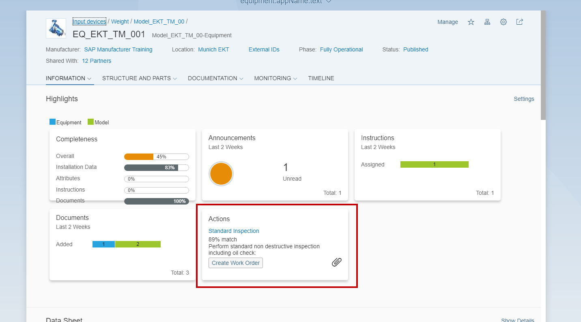The height and width of the screenshot is (322, 581).
Task: Open the 12 Partners link
Action: tap(97, 61)
